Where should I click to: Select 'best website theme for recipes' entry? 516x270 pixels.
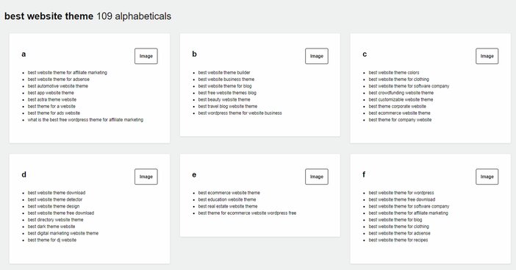[x=398, y=240]
